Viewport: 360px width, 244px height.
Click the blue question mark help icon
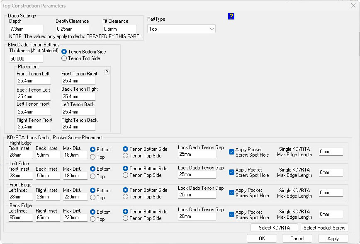[x=231, y=16]
